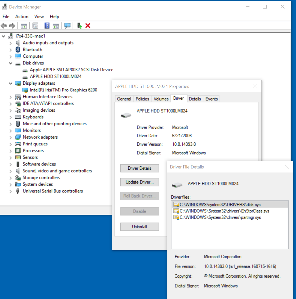Select the partmgr.sys driver file
Screen dimensions: 296x299
(220, 217)
